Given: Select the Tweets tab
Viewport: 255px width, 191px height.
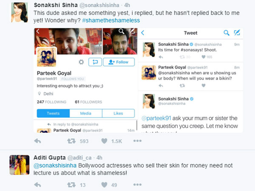Looking at the screenshot, I should [53, 113].
